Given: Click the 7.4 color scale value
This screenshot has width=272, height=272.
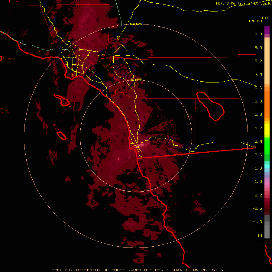Looking at the screenshot, I should [258, 74].
